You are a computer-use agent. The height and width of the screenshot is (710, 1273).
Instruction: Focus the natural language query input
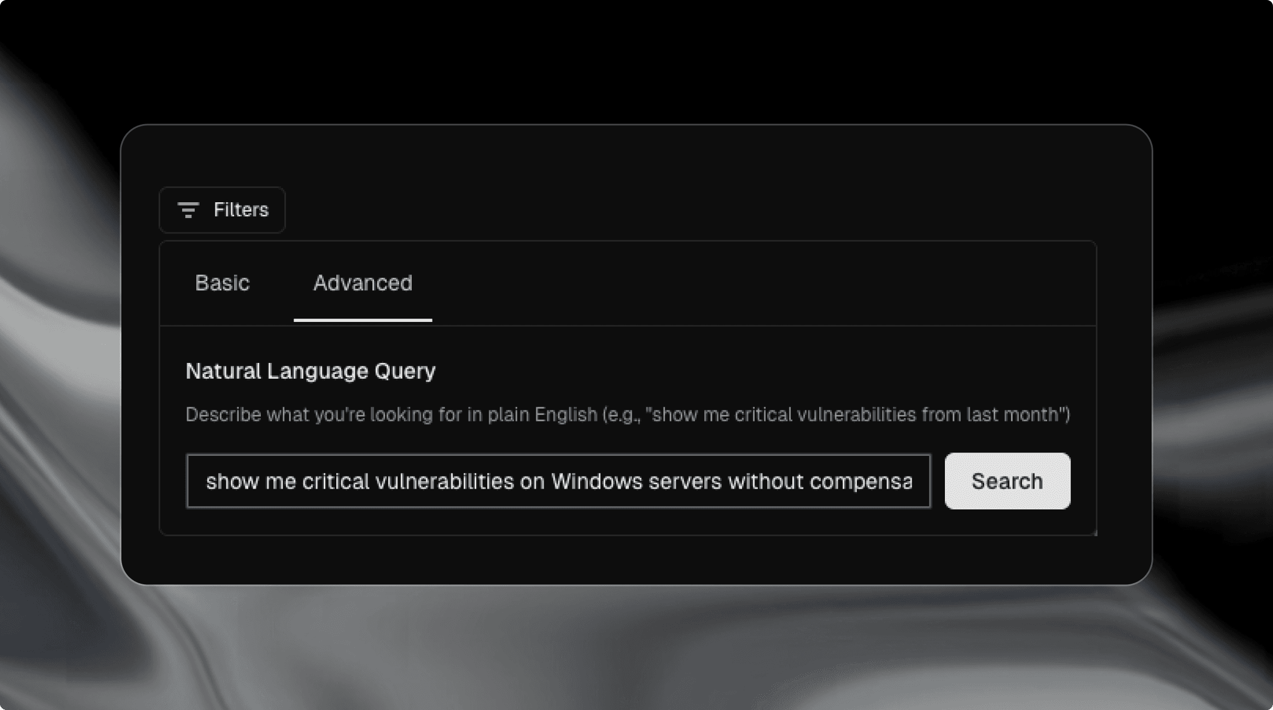pos(558,481)
